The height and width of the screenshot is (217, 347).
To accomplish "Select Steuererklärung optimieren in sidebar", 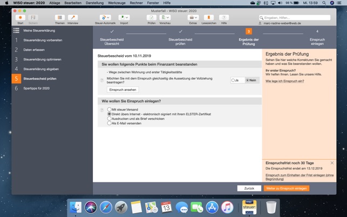I will [x=42, y=59].
